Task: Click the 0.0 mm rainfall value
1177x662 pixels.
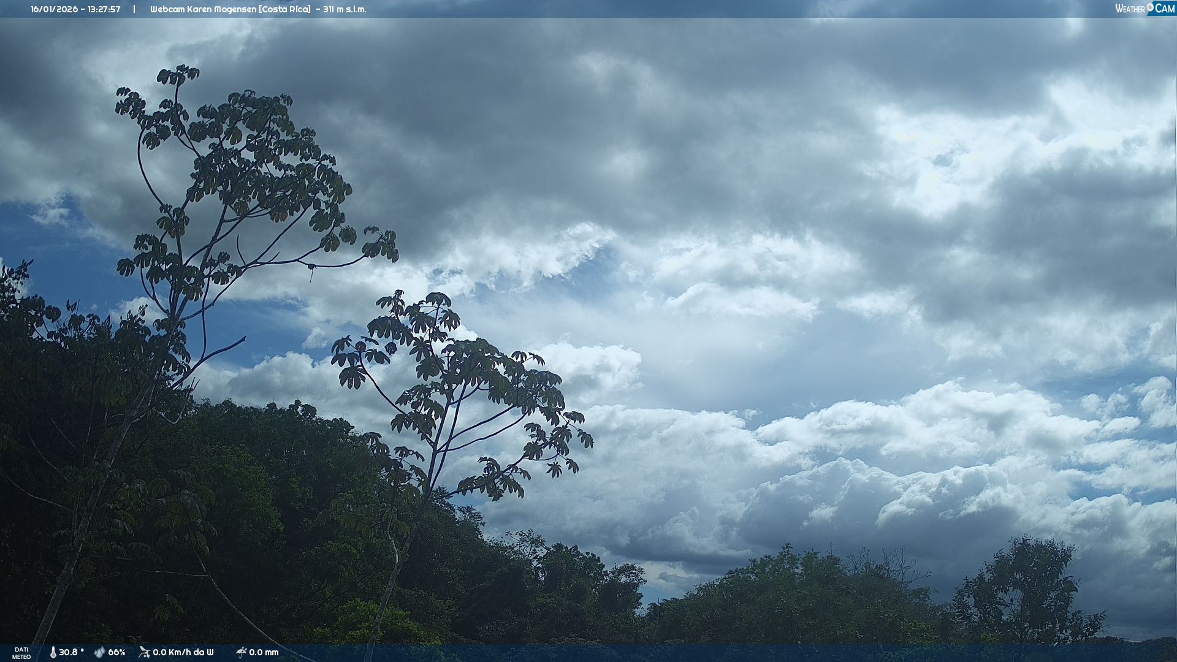Action: [264, 652]
